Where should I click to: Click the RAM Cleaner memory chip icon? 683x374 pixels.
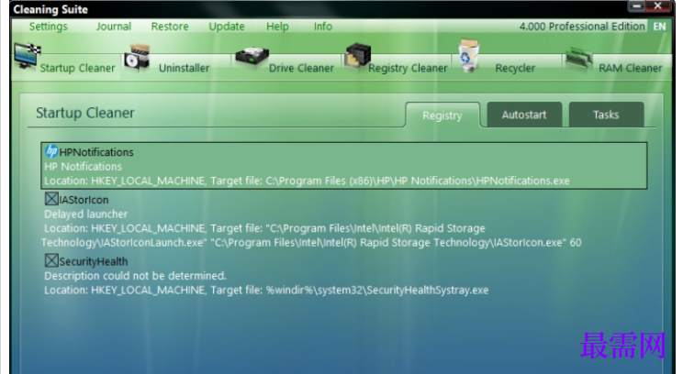(x=578, y=60)
